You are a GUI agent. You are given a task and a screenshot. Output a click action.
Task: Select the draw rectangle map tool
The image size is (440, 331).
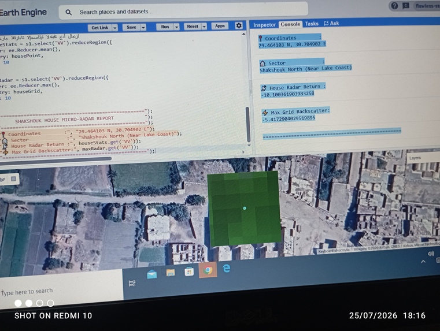point(13,179)
